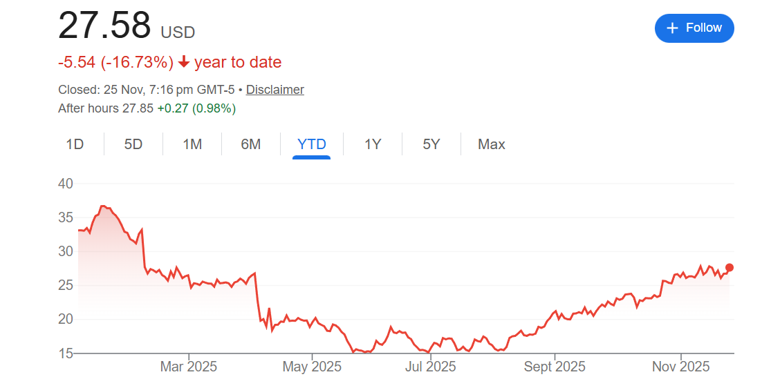Show the 1M chart view
Screen dimensions: 771x379
click(192, 144)
